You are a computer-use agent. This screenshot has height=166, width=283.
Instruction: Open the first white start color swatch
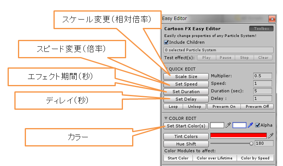[x=217, y=125]
